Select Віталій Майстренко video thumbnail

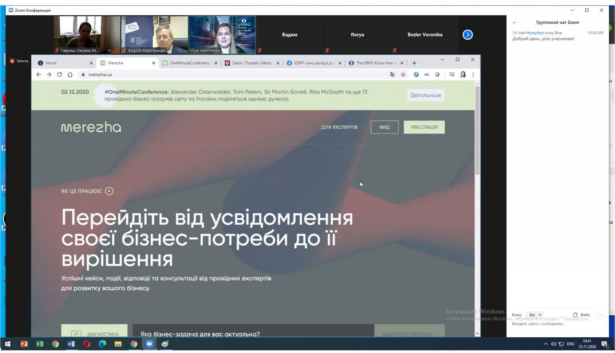154,35
